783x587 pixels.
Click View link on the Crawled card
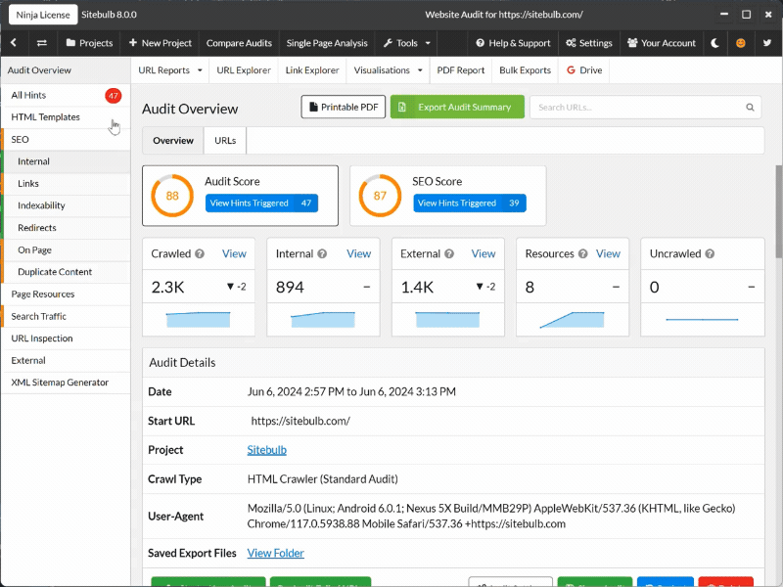pos(234,253)
